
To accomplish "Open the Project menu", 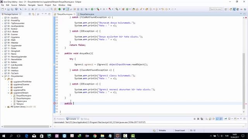I will tap(48, 5).
